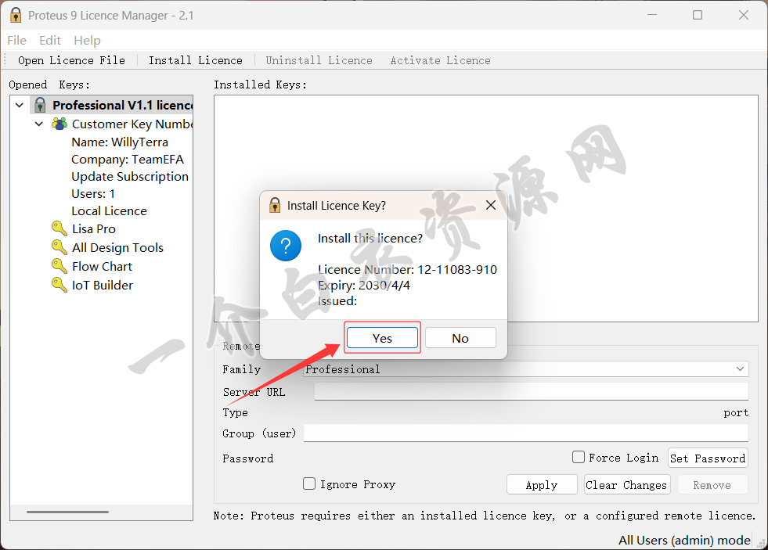Collapse the Professional V1.1 licence node

pos(20,105)
